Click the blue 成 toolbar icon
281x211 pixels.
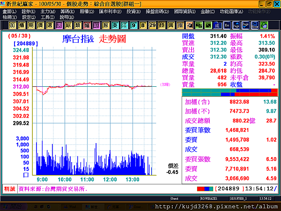(x=217, y=25)
